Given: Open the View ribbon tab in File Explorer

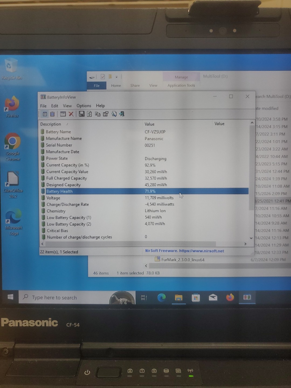Looking at the screenshot, I should click(x=153, y=85).
